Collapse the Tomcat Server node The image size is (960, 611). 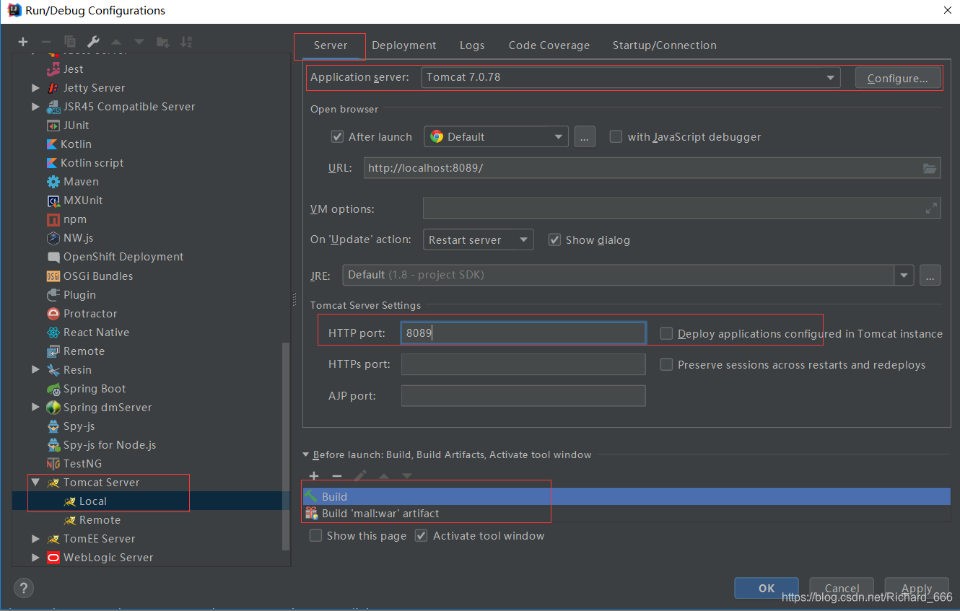pyautogui.click(x=36, y=483)
